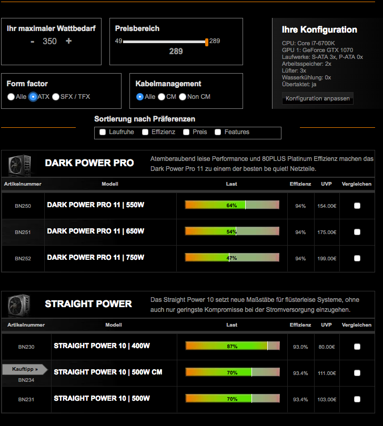Click article number BN250

coord(23,206)
